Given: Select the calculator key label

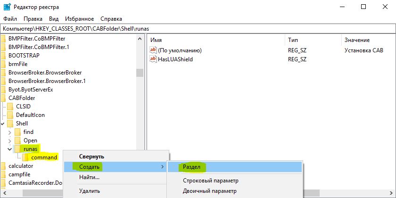Looking at the screenshot, I should (21, 166).
